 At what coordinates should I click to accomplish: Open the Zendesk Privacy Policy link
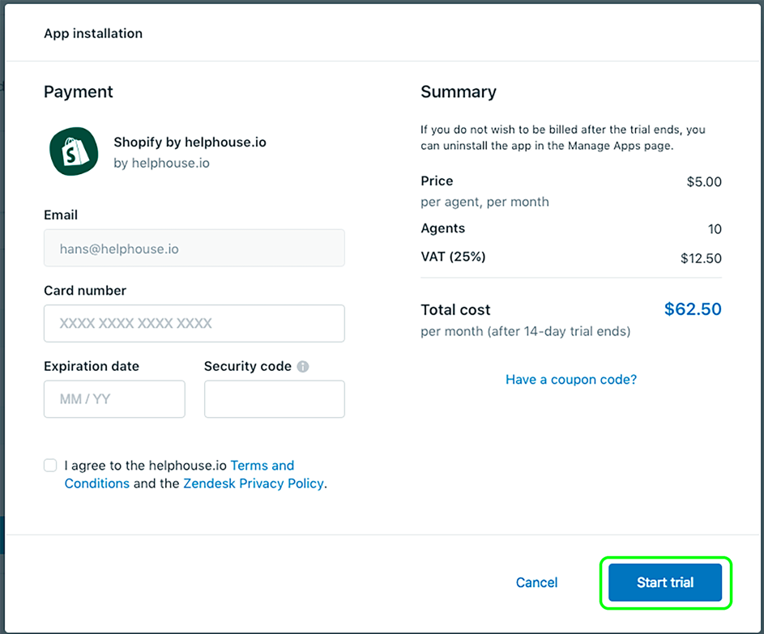pos(254,483)
